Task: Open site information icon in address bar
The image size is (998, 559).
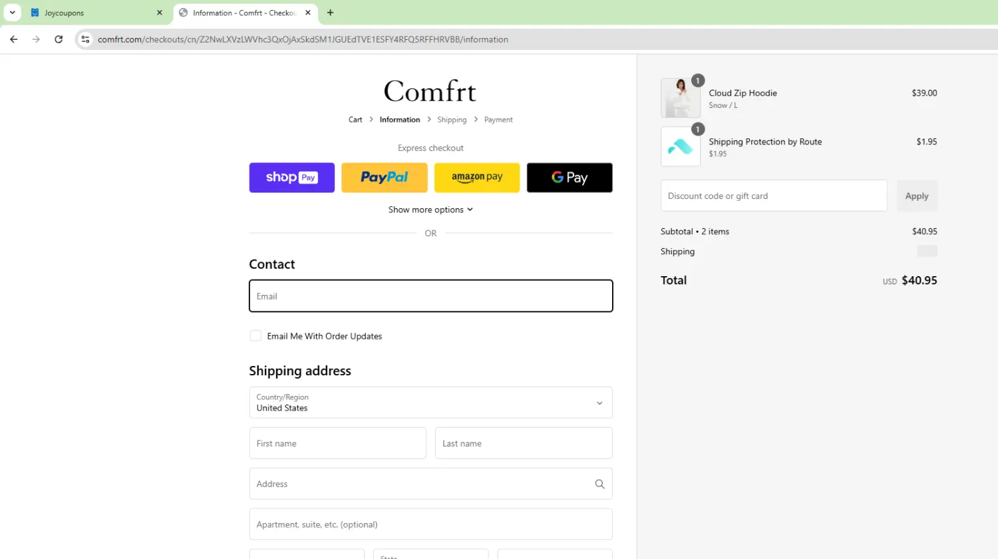Action: point(85,39)
